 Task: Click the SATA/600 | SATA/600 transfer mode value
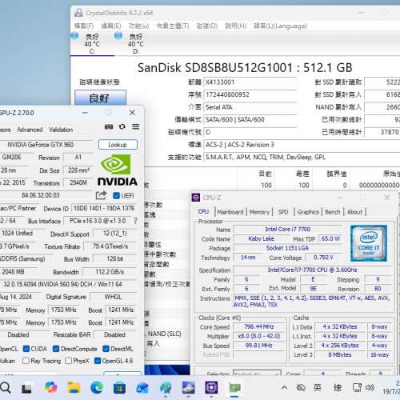(250, 119)
